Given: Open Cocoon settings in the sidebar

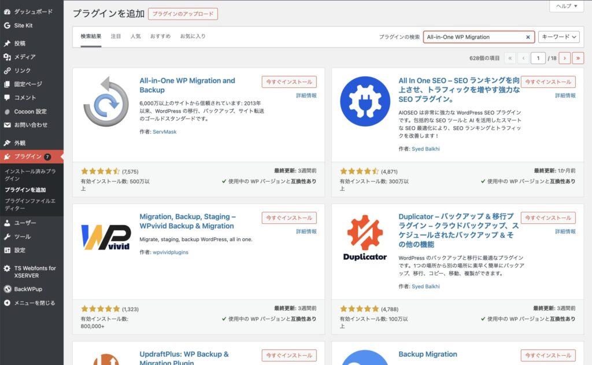Looking at the screenshot, I should (30, 111).
